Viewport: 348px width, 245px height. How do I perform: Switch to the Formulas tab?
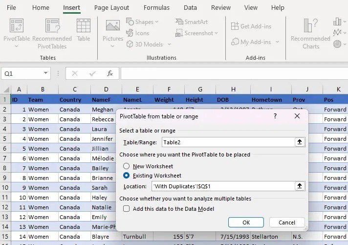click(x=156, y=7)
